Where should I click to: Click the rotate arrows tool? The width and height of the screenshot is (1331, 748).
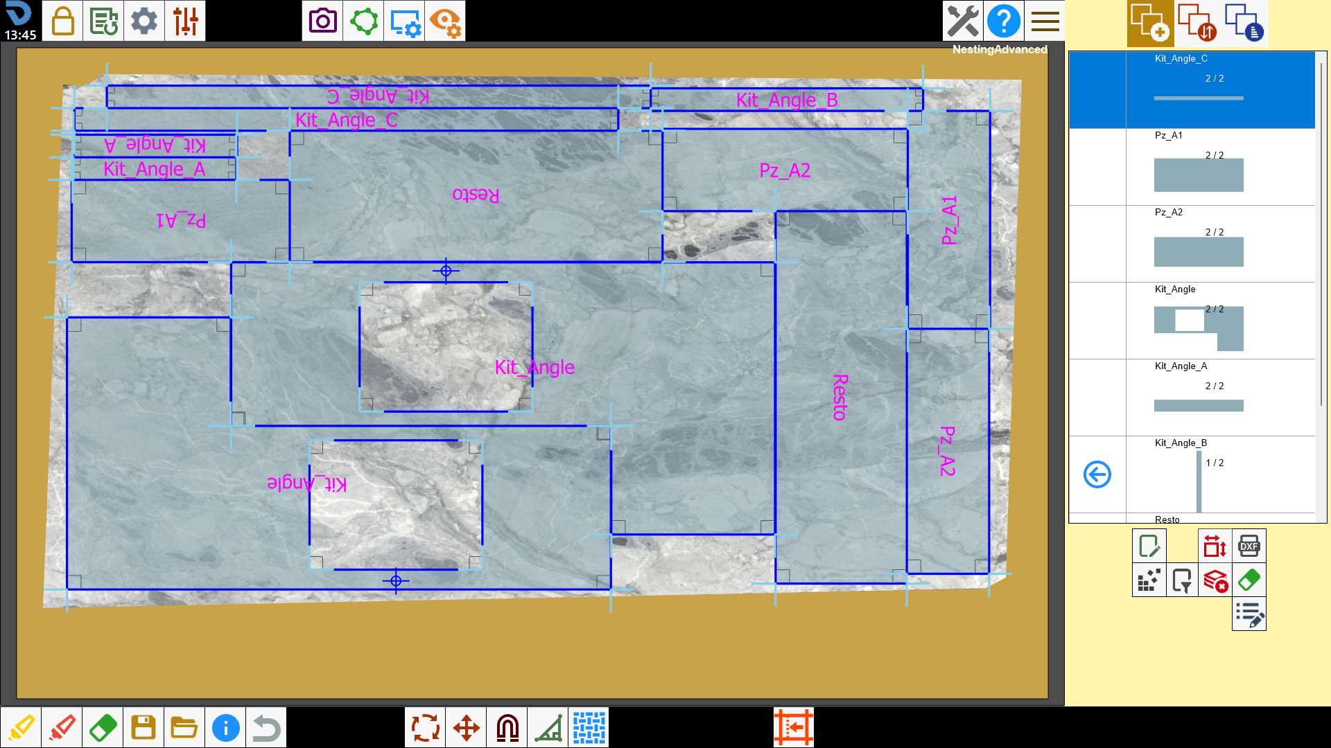point(425,727)
